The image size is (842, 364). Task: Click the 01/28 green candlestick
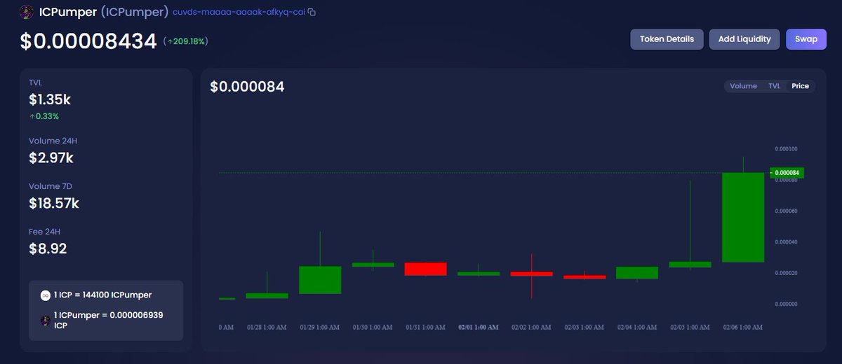tap(267, 296)
